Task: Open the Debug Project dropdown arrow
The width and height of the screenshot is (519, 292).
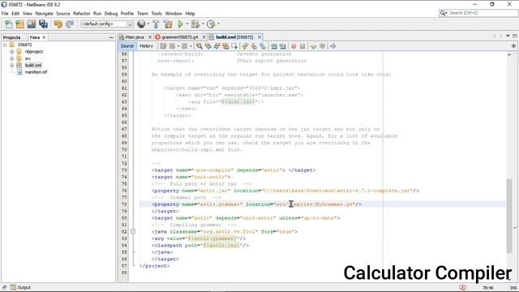Action: [203, 24]
